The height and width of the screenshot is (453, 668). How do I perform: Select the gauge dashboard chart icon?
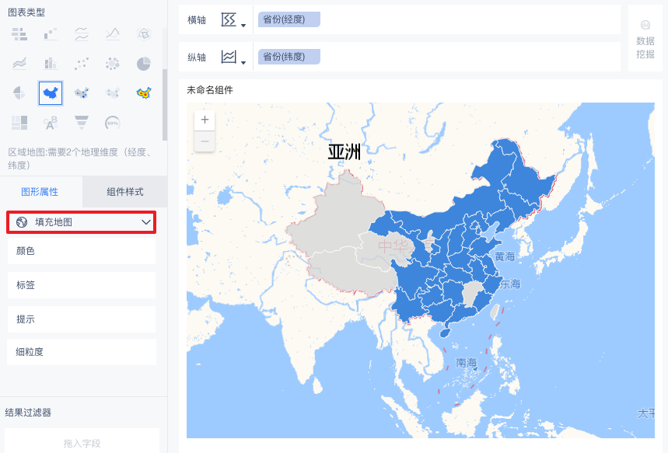(x=113, y=123)
